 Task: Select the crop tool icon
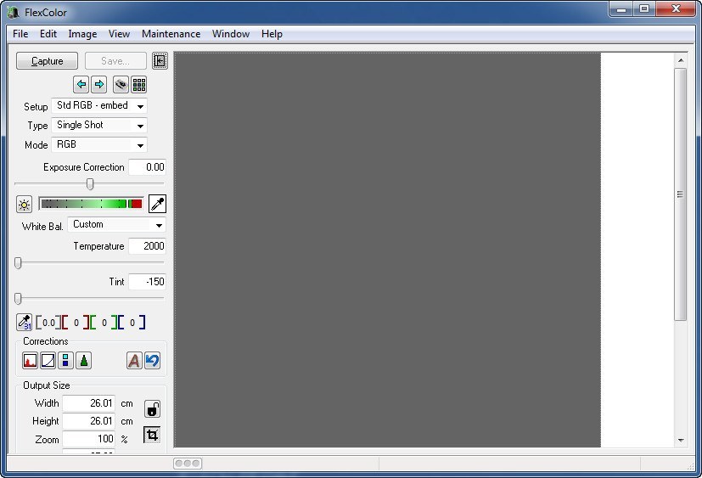click(152, 435)
